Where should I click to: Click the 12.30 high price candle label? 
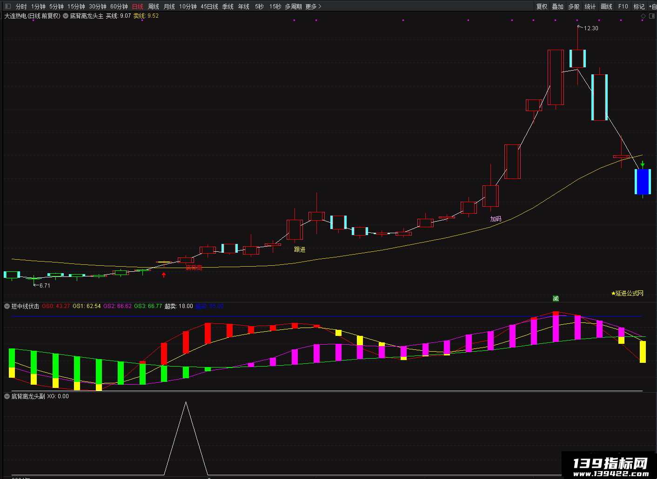coord(591,28)
